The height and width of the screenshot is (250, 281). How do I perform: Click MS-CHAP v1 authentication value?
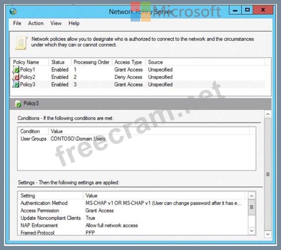point(164,203)
